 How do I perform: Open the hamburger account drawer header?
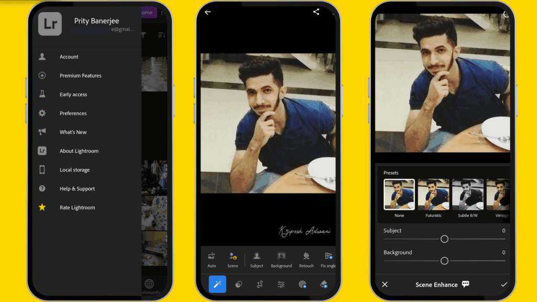[x=50, y=24]
